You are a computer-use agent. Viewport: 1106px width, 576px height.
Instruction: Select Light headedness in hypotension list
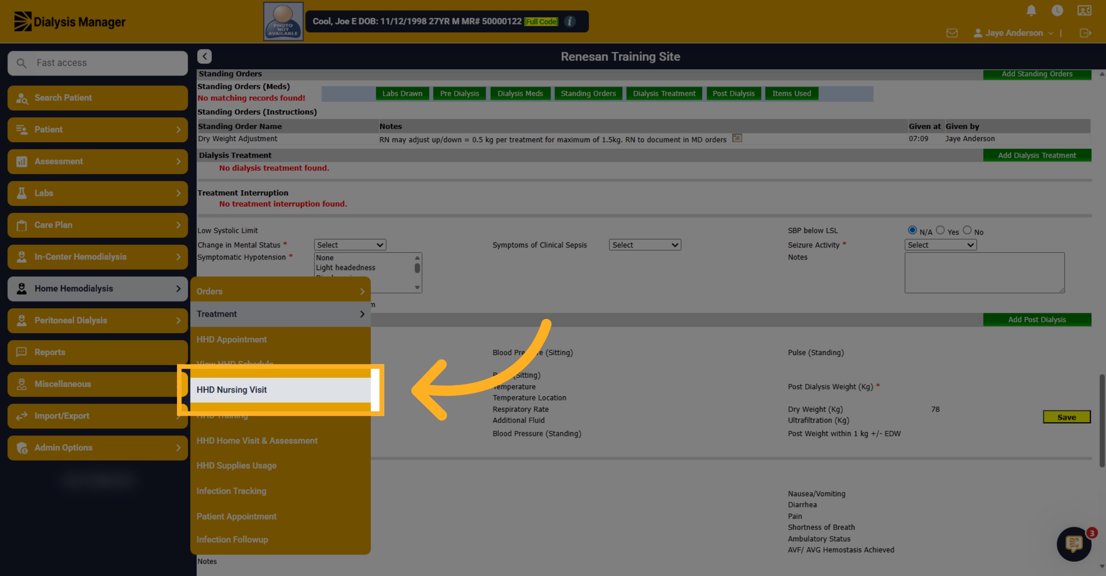coord(346,268)
